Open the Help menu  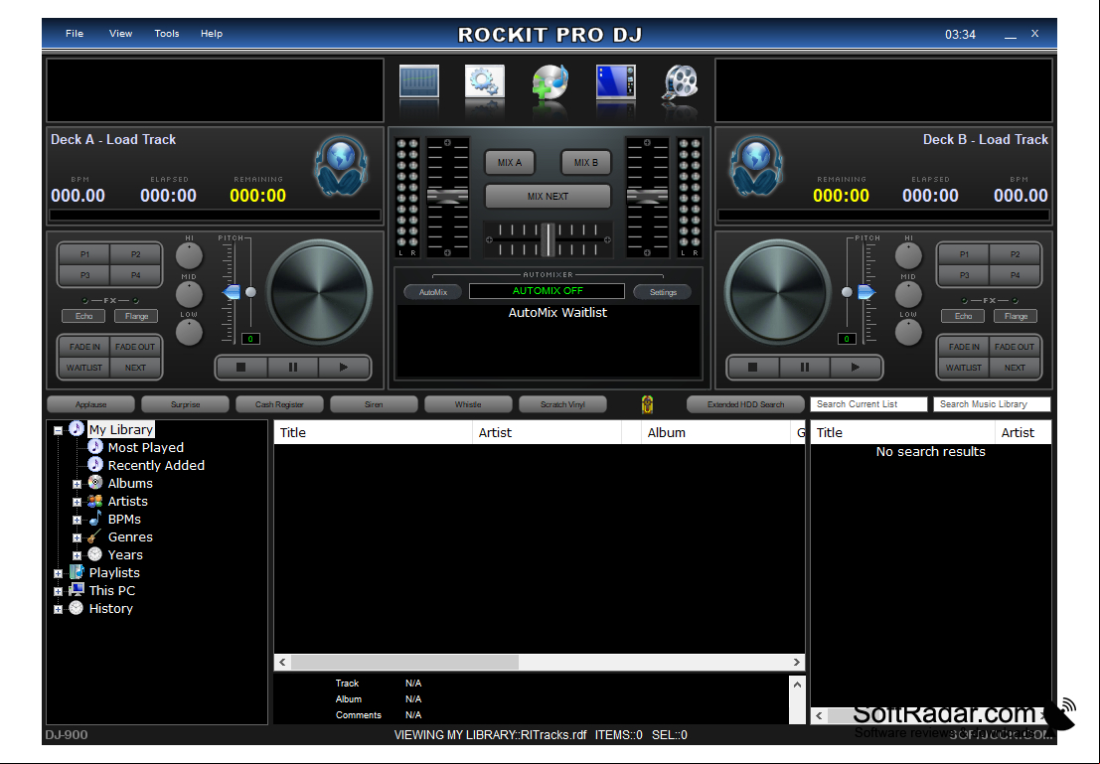(212, 33)
